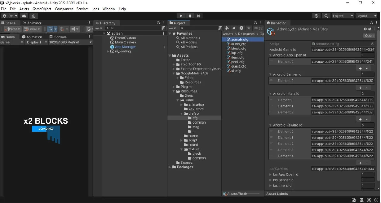This screenshot has width=381, height=203.
Task: Open the GameObject menu
Action: pyautogui.click(x=42, y=9)
